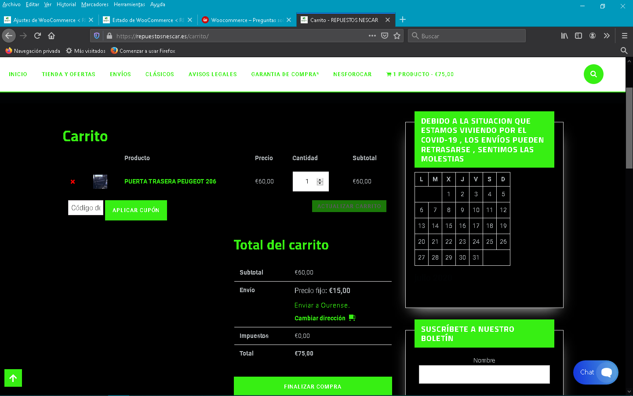The image size is (633, 396).
Task: View site security padlock information
Action: click(x=109, y=36)
